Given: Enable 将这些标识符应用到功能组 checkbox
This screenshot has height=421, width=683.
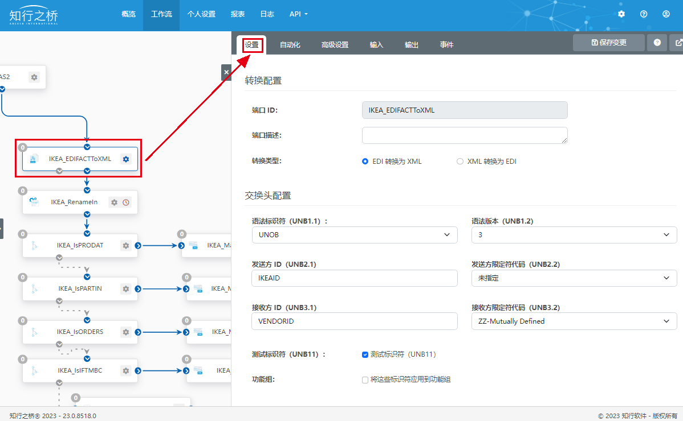Looking at the screenshot, I should point(365,379).
